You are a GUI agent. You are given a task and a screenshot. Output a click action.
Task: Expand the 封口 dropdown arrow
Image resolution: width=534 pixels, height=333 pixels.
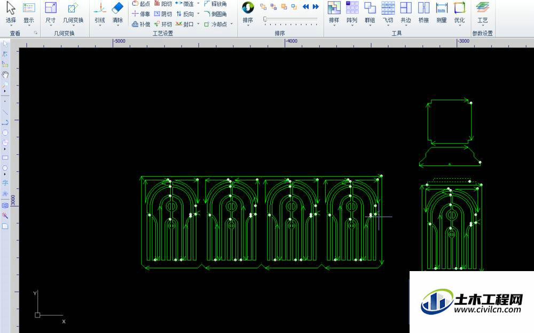pos(199,24)
